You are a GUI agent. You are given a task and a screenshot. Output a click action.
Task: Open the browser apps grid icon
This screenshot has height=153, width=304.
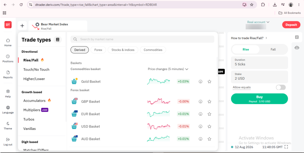4,13
